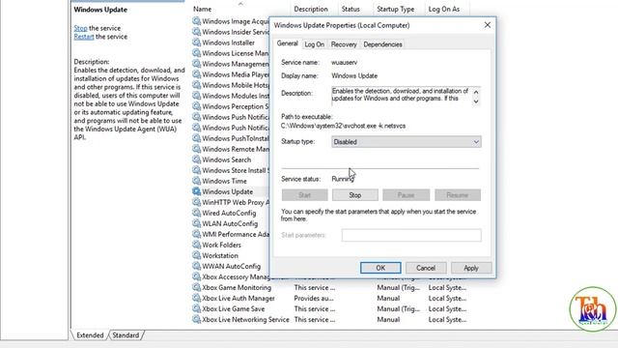618x348 pixels.
Task: Click gear icon beside Windows Insider Service
Action: coord(196,32)
